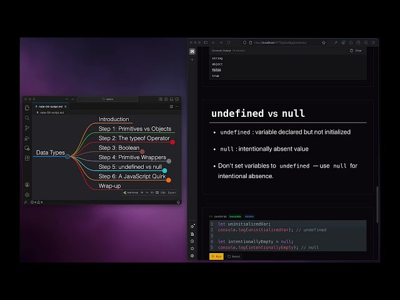Go forward in the browser window

[221, 42]
